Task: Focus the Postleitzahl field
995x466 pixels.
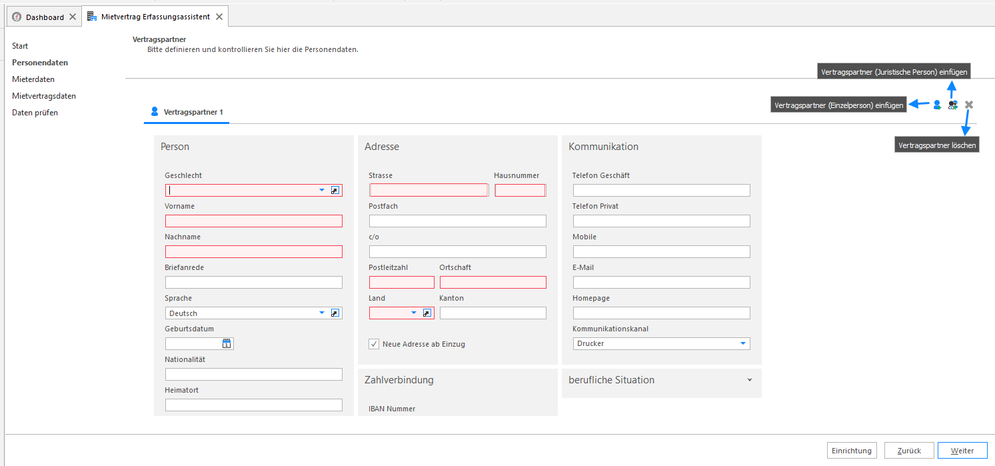Action: tap(402, 282)
